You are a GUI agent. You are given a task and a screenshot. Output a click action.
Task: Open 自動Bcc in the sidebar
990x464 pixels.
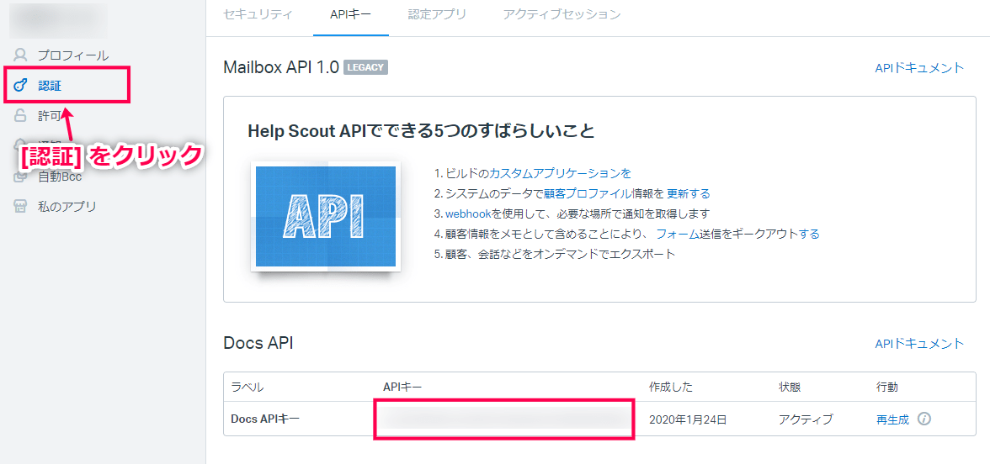point(59,177)
